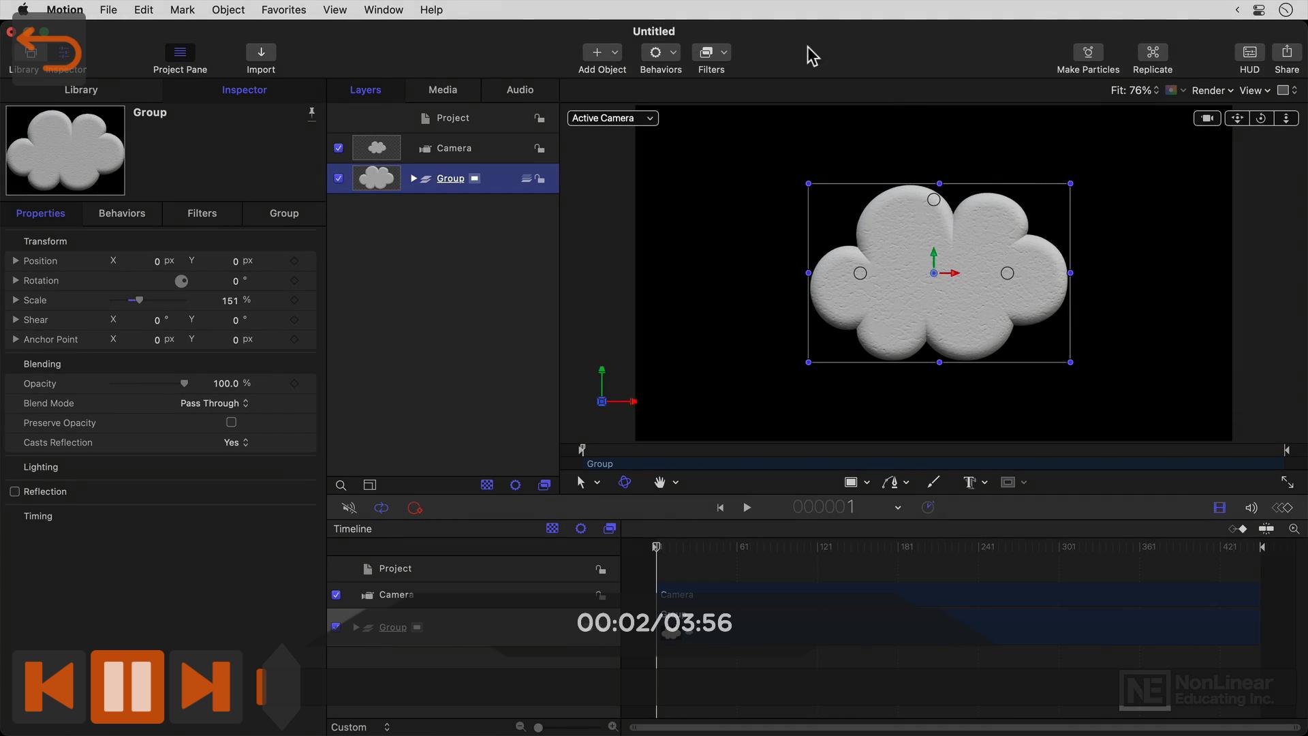Toggle the record animation button

pos(414,508)
